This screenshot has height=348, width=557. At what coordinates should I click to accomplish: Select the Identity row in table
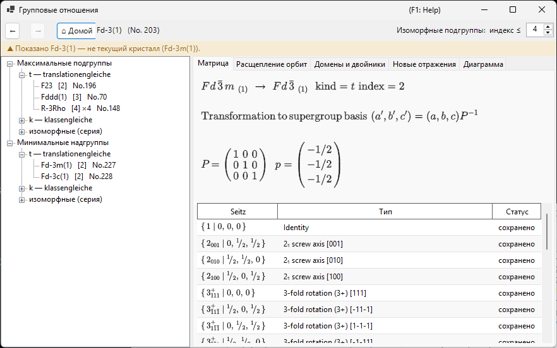(369, 228)
